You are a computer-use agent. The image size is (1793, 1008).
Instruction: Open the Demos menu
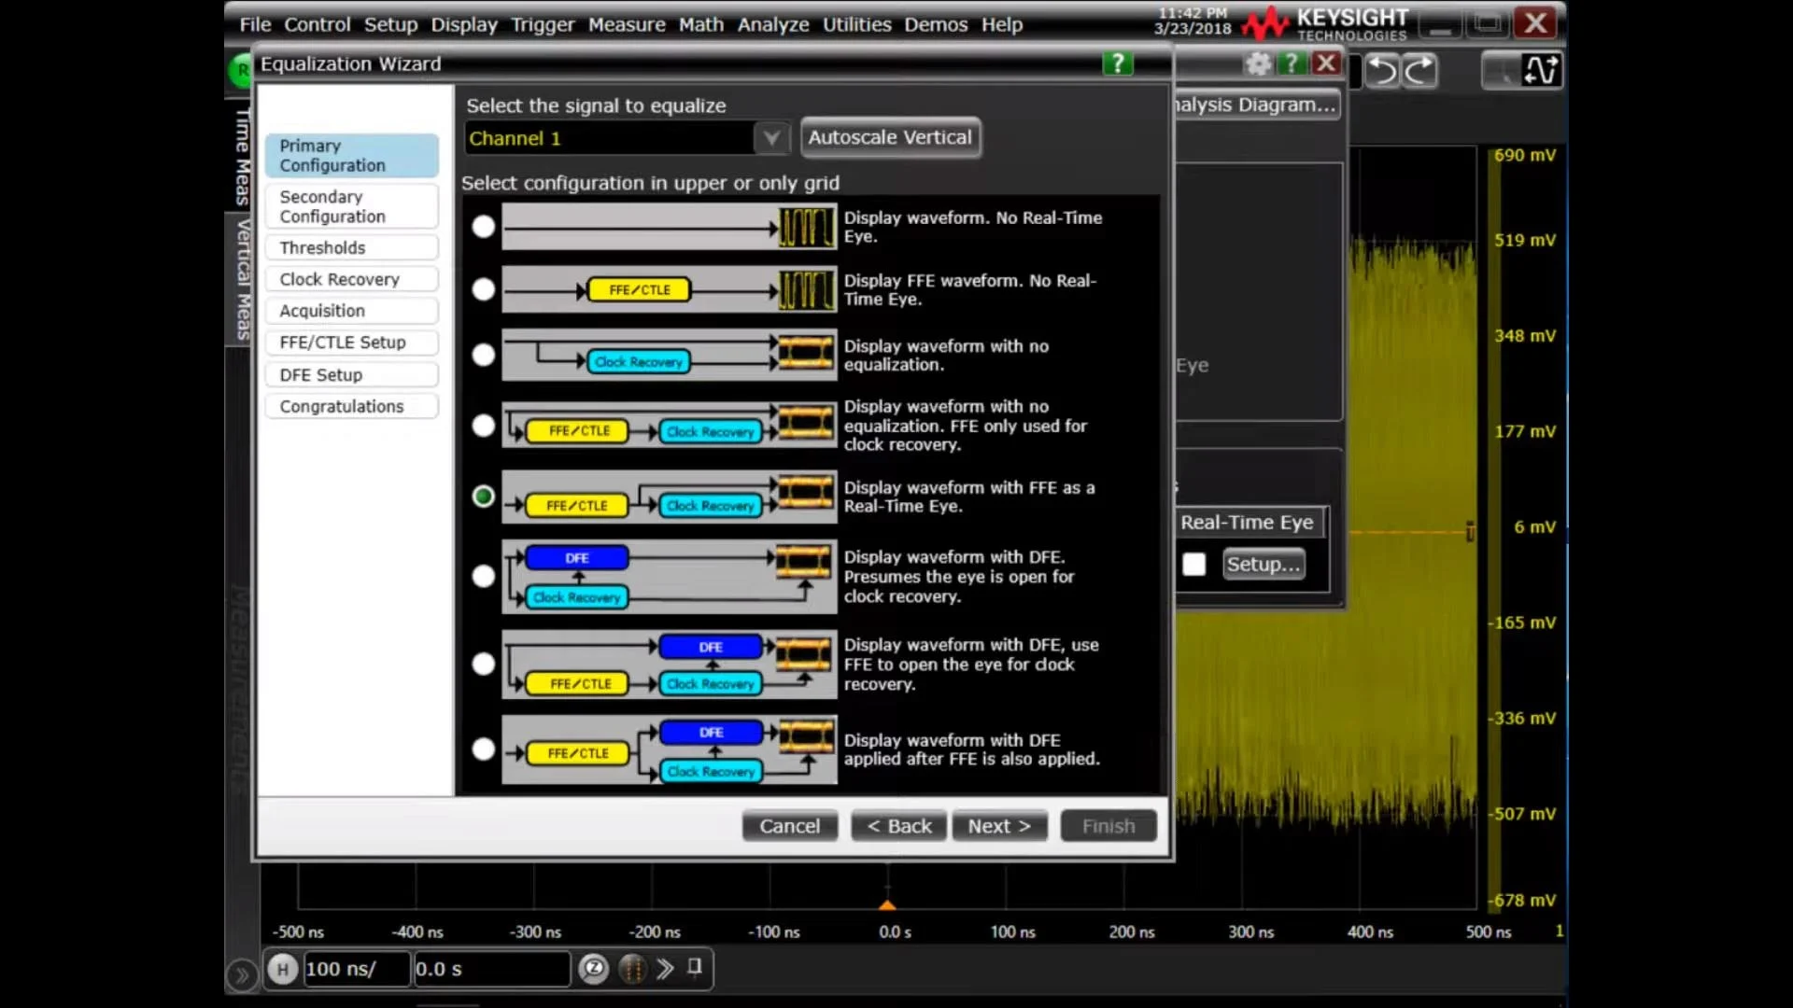coord(936,25)
